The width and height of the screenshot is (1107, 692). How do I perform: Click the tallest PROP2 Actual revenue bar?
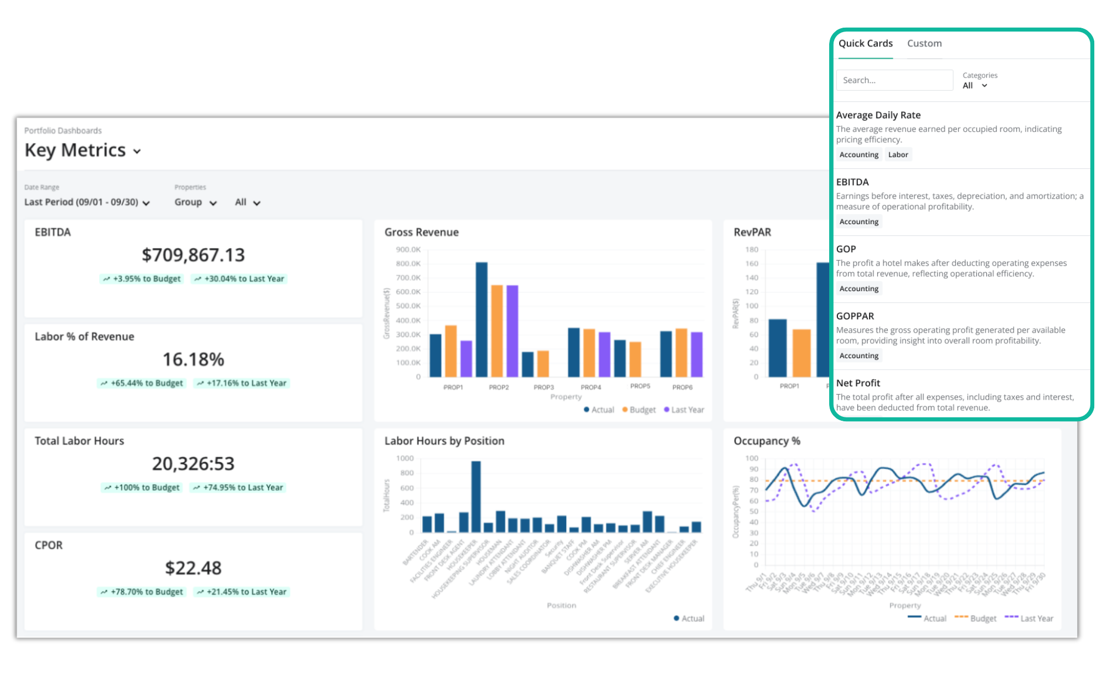pyautogui.click(x=482, y=319)
